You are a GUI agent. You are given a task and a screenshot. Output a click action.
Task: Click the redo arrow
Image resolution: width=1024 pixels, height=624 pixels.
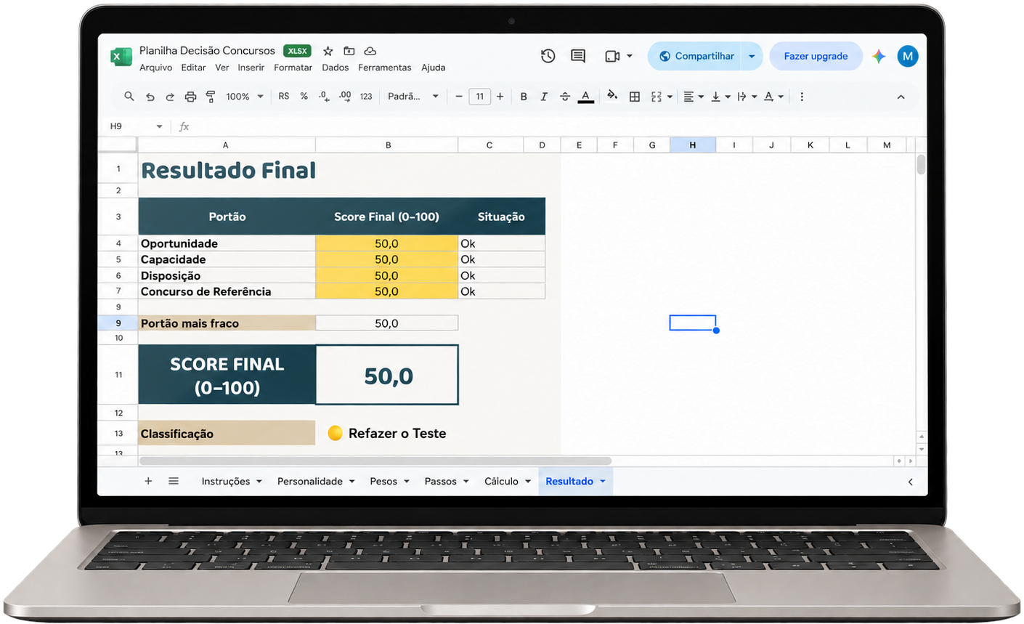170,97
